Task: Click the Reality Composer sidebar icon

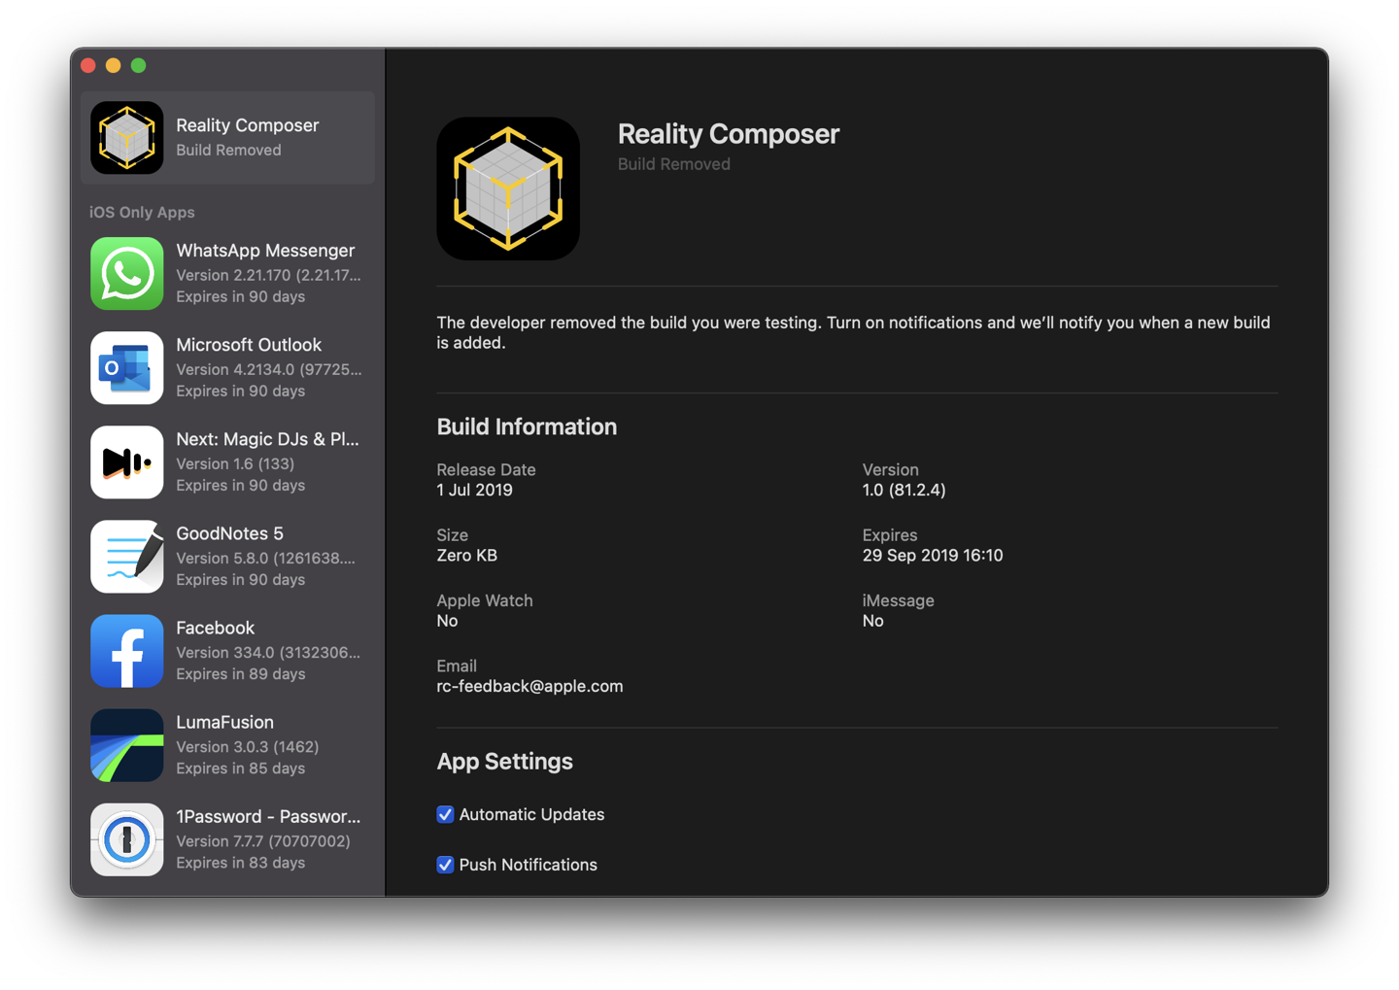Action: tap(126, 138)
